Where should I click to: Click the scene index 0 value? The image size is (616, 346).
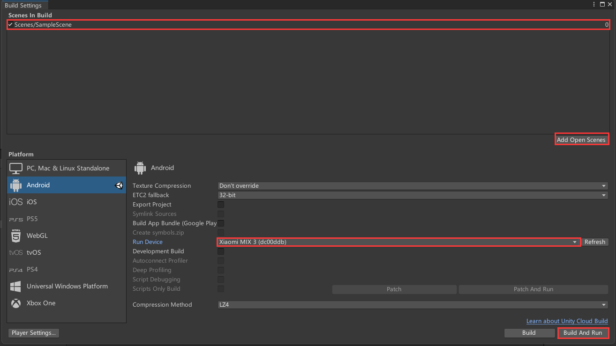[607, 25]
